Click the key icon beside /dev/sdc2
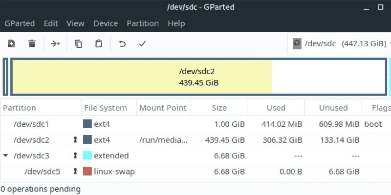391x195 pixels. [x=75, y=140]
